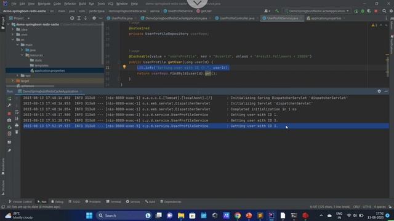The width and height of the screenshot is (394, 221).
Task: Run with coverage icon in toolbar
Action: [369, 11]
